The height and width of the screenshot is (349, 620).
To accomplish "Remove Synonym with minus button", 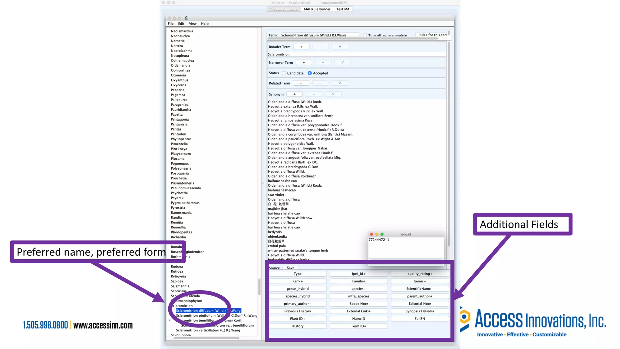I will (x=314, y=94).
